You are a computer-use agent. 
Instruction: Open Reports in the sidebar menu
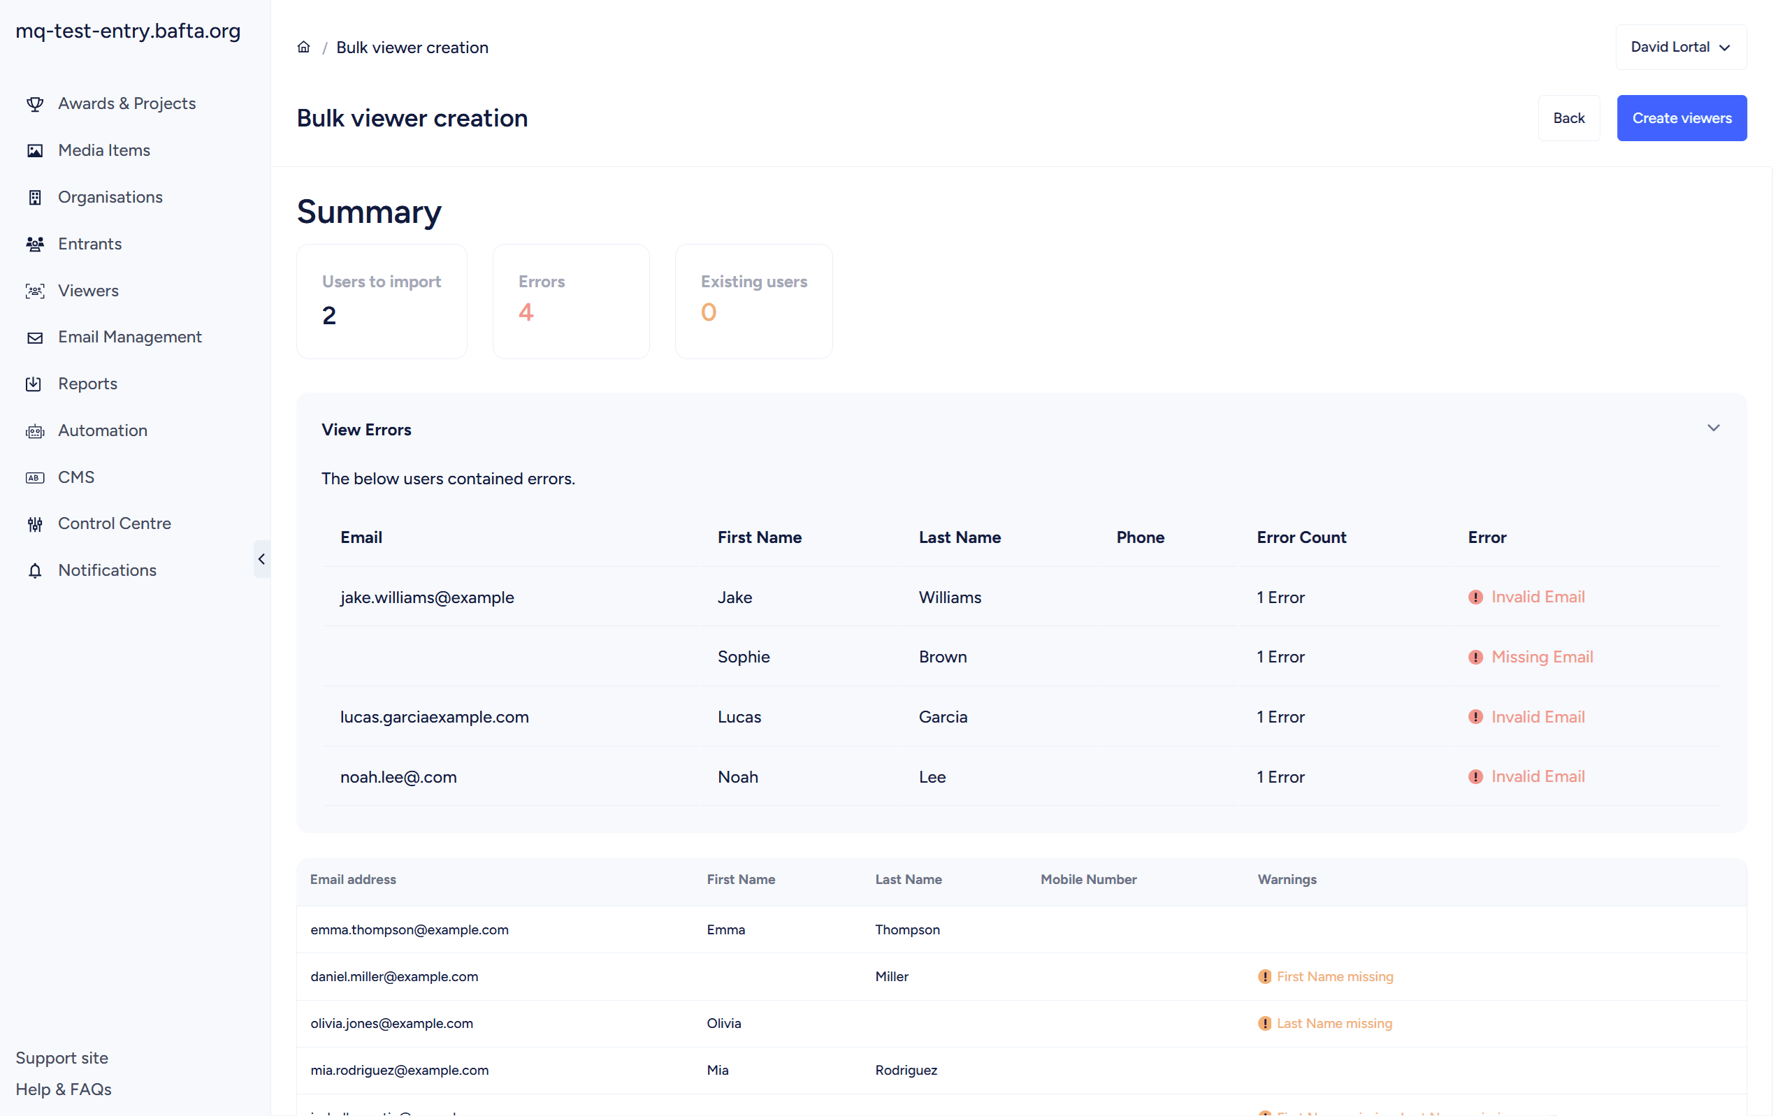point(87,384)
